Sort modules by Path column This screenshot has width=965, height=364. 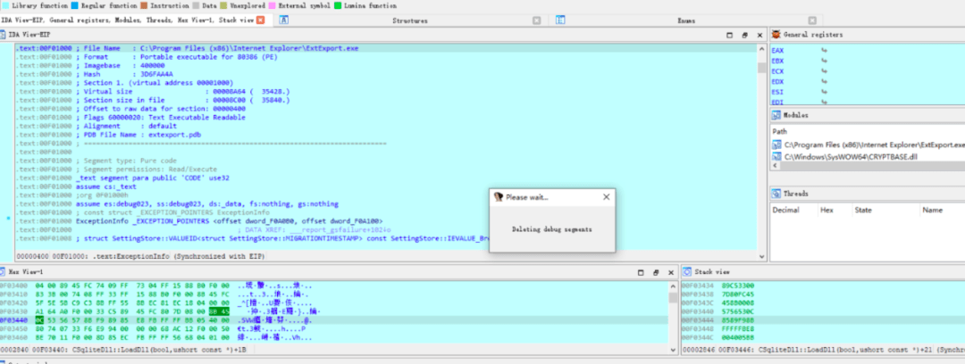click(779, 131)
